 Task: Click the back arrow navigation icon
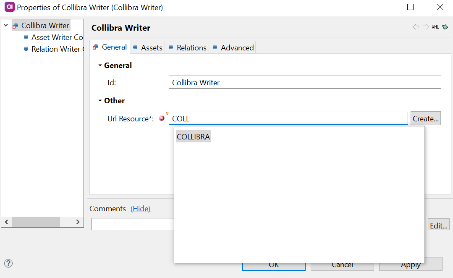[416, 27]
